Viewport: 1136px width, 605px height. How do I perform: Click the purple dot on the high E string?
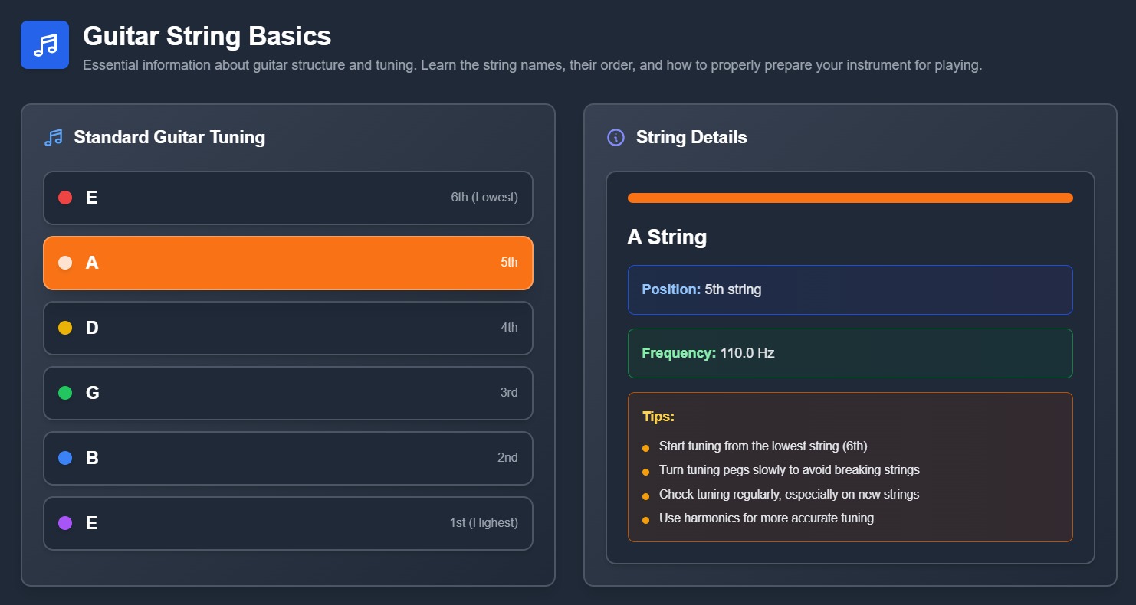65,523
